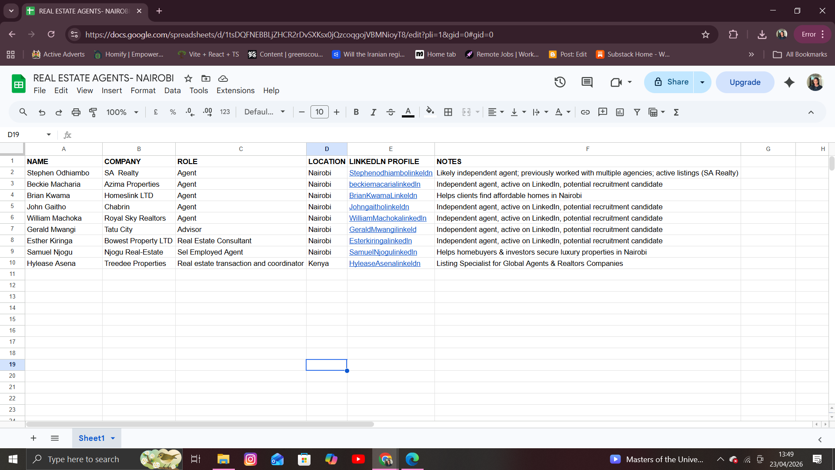The width and height of the screenshot is (835, 470).
Task: Open SamuelNjogulinkedln link
Action: (x=383, y=252)
